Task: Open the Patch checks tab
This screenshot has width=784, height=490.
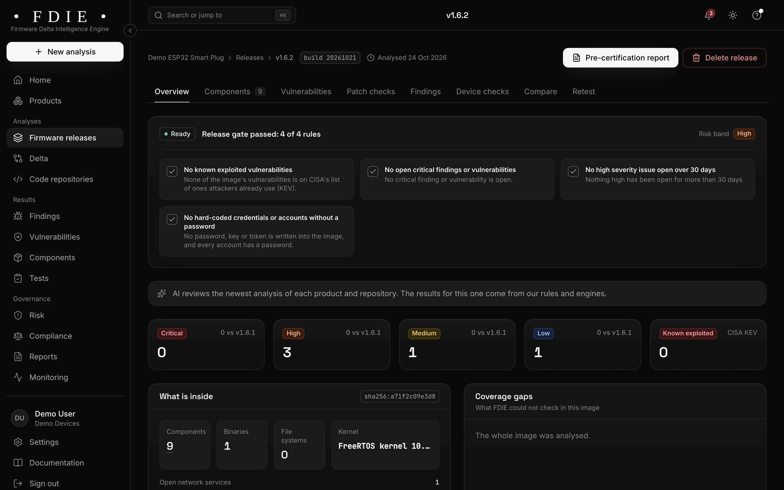Action: tap(370, 92)
